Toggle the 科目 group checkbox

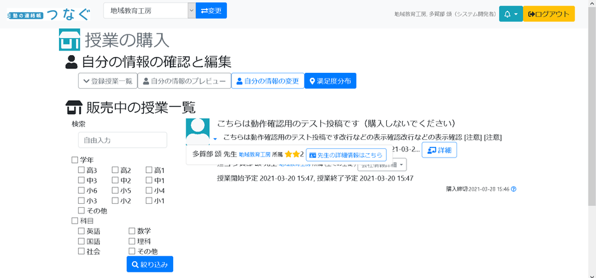(75, 221)
